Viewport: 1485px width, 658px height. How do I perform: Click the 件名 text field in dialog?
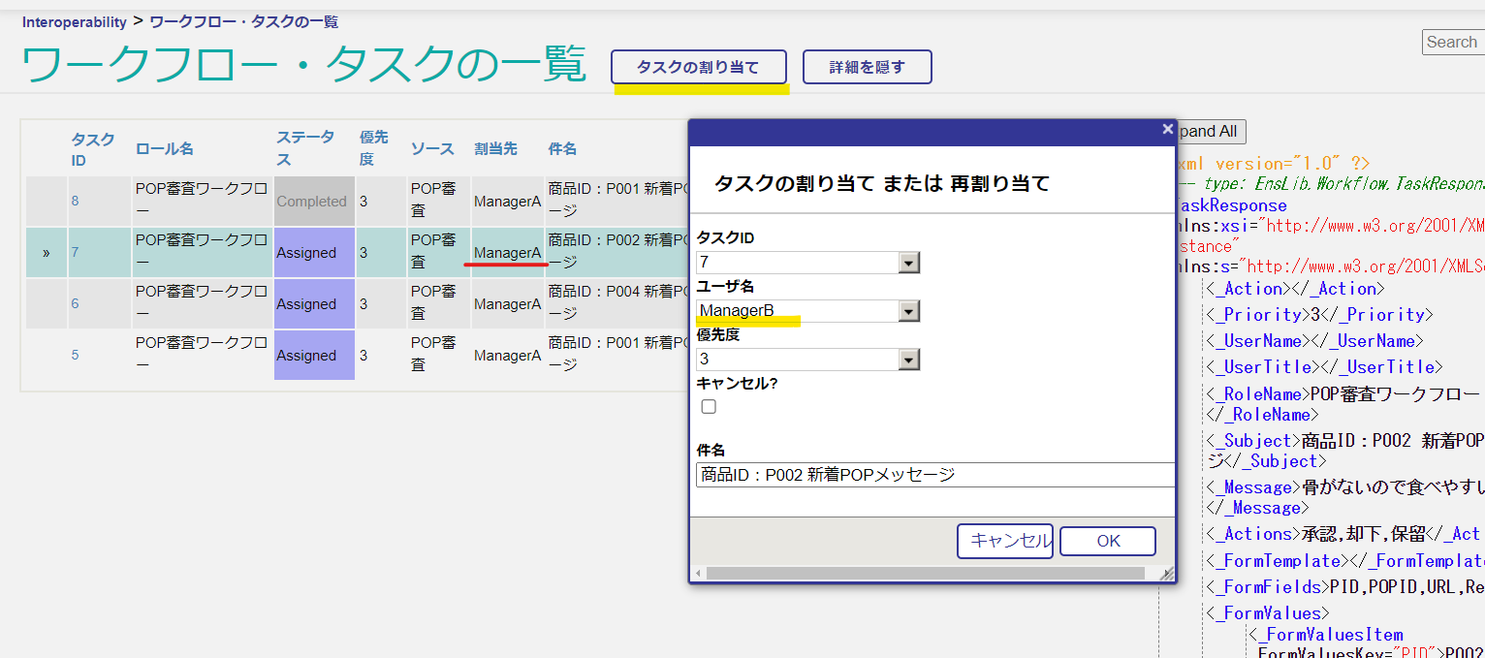(x=934, y=475)
